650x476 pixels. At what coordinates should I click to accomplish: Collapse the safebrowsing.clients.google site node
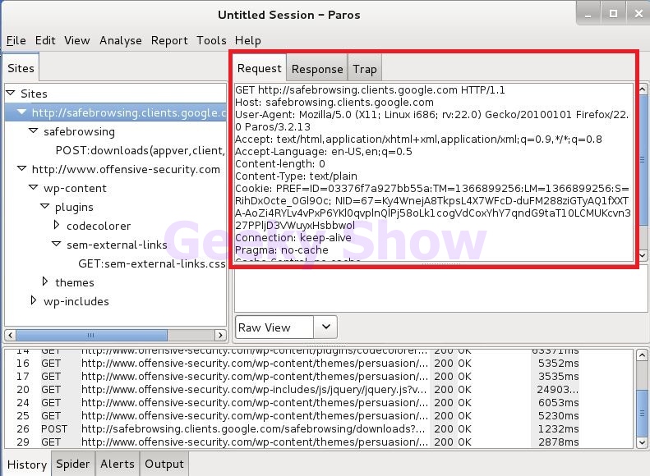click(x=22, y=112)
